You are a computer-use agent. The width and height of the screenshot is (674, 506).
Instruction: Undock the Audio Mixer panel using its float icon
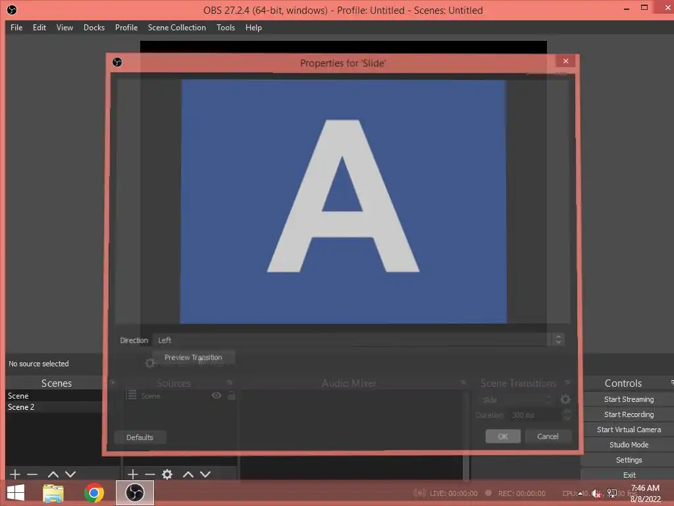(463, 383)
